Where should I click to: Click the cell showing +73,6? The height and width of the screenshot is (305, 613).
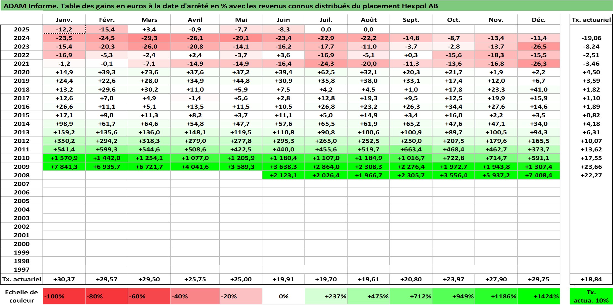[x=149, y=72]
